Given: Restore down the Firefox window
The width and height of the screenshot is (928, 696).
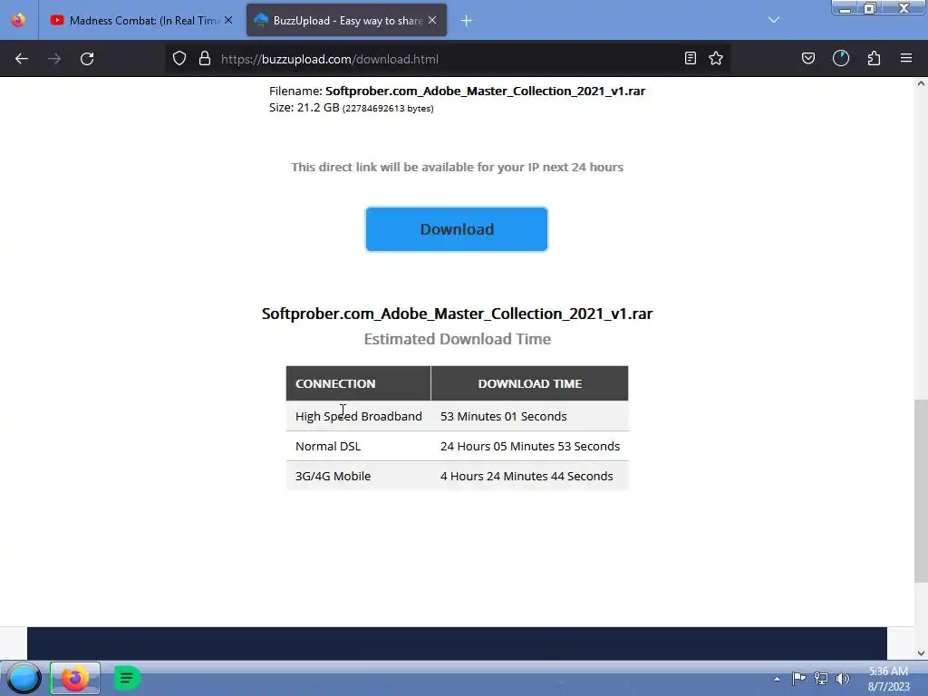Looking at the screenshot, I should click(869, 8).
